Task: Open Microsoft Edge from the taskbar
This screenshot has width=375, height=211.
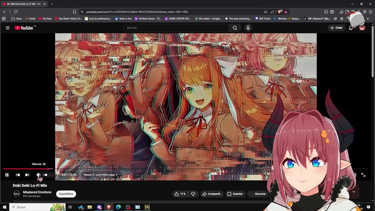Action: coord(118,207)
